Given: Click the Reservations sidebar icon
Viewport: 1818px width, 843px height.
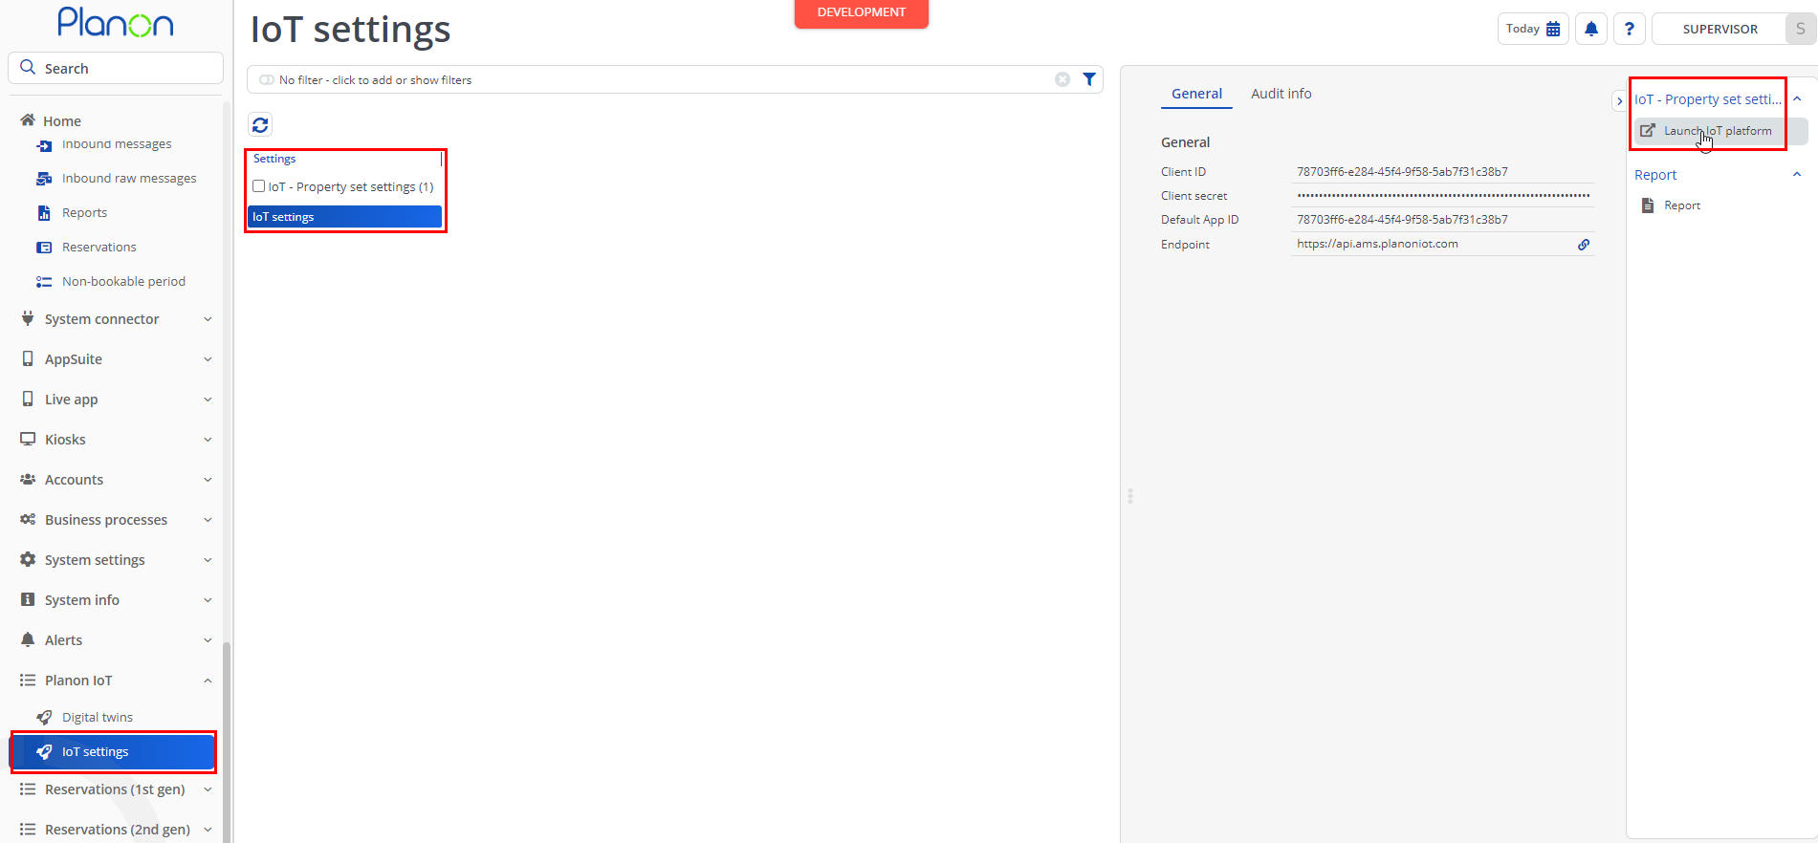Looking at the screenshot, I should pos(44,248).
